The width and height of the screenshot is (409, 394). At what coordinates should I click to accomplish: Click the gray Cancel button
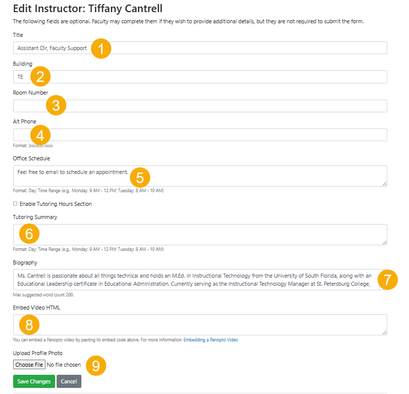pos(69,381)
